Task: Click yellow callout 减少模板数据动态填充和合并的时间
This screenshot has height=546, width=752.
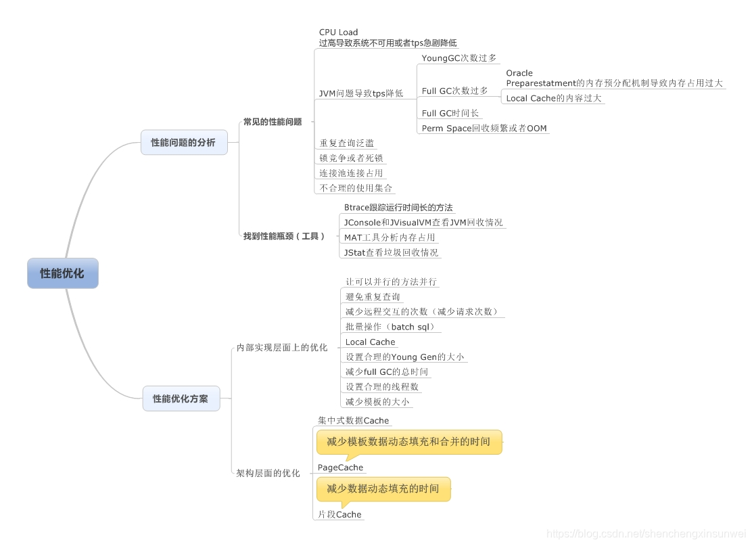Action: [x=408, y=442]
